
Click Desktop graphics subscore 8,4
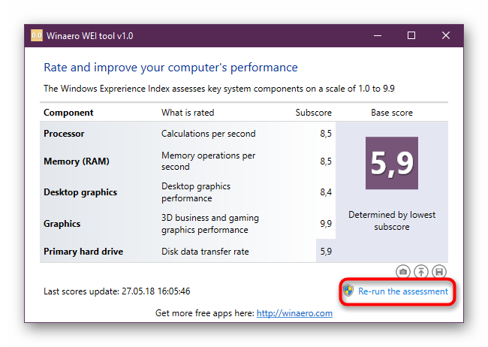click(x=326, y=192)
